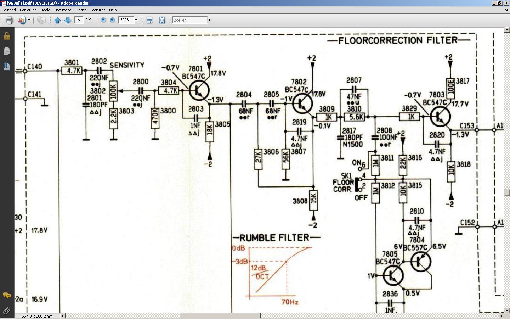The width and height of the screenshot is (510, 319).
Task: Click the fit full page icon
Action: [162, 20]
